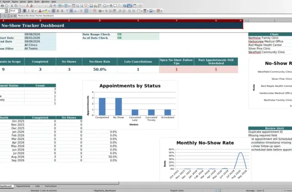The width and height of the screenshot is (292, 192).
Task: Open the Help menu
Action: (54, 1)
